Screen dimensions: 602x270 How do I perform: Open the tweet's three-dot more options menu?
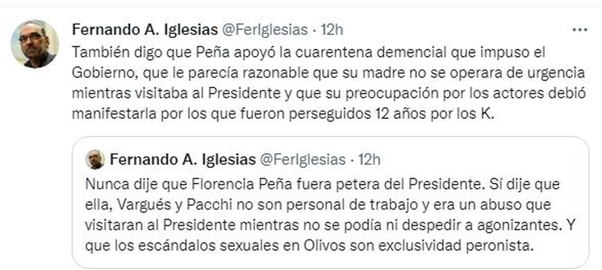click(x=579, y=30)
